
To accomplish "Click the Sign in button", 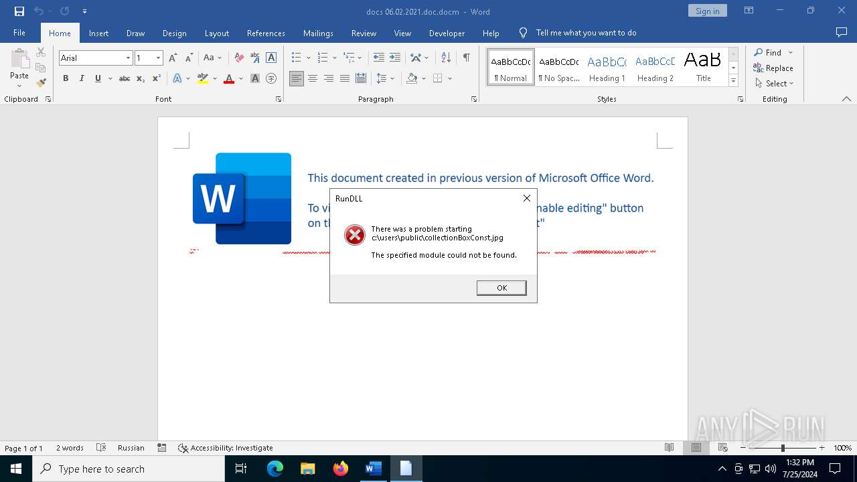I will 707,11.
